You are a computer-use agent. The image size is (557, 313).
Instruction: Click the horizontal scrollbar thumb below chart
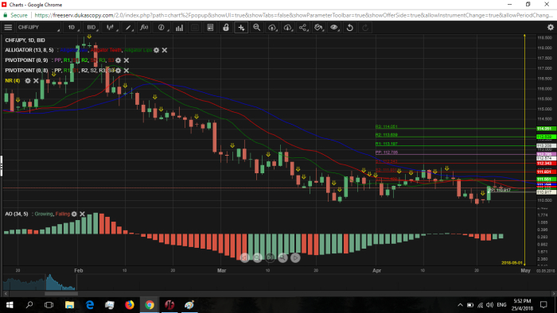coord(61,293)
